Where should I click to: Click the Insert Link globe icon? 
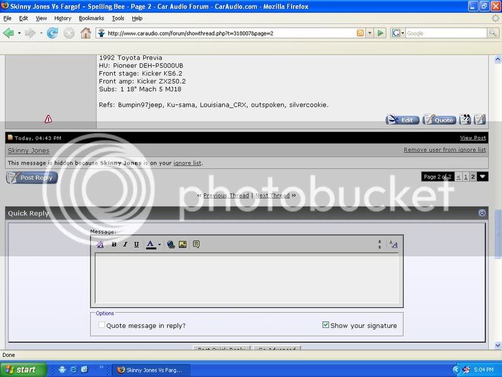[171, 244]
